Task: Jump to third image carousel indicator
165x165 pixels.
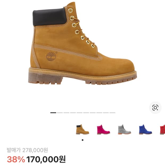Action: [x=67, y=113]
